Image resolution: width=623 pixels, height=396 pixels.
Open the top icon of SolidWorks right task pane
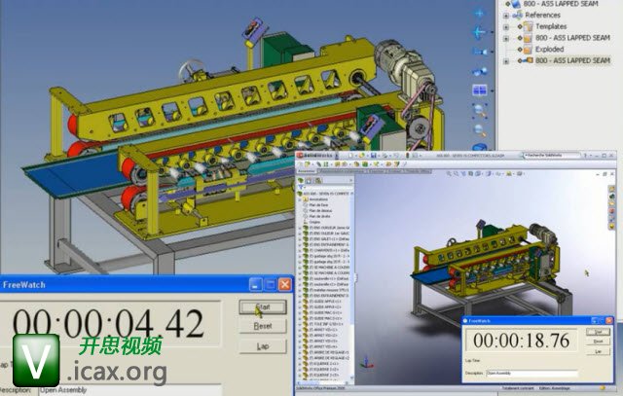point(612,189)
